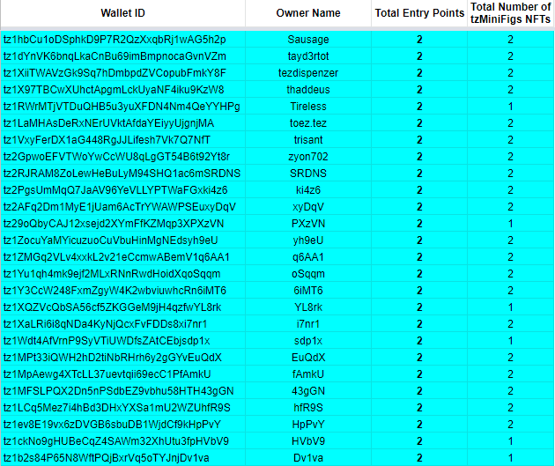Viewport: 555px width, 466px height.
Task: Click owner name cell q6AA1
Action: (308, 257)
